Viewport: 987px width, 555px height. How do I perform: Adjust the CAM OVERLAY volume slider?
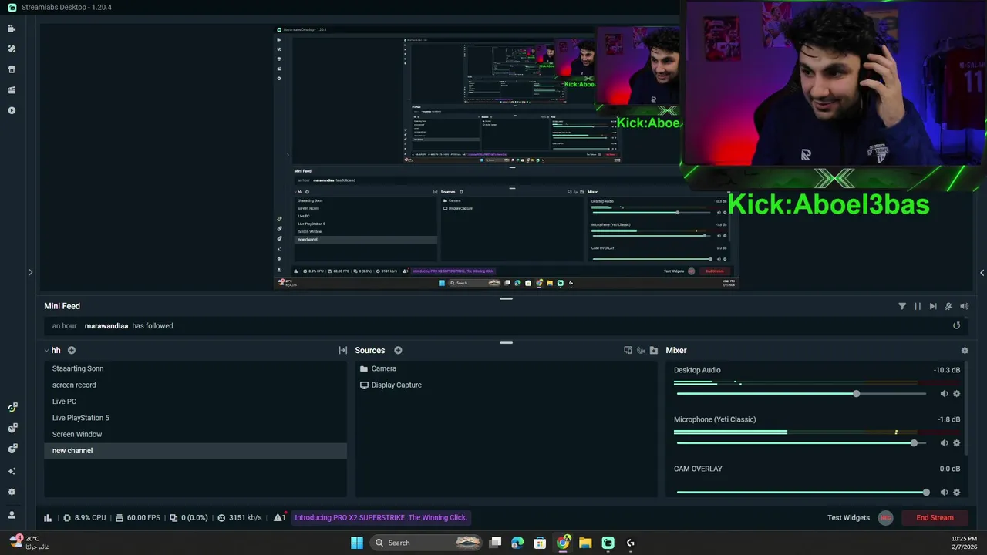coord(801,493)
